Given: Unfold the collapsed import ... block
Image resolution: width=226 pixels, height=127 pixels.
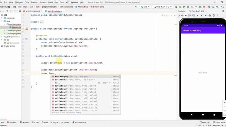Looking at the screenshot, I should (x=42, y=22).
